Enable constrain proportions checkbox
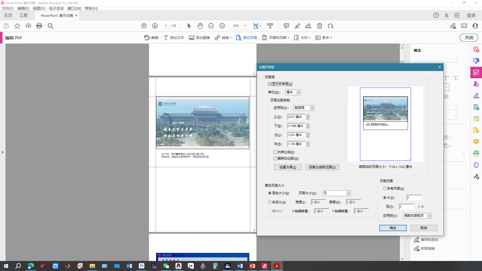 pos(275,152)
